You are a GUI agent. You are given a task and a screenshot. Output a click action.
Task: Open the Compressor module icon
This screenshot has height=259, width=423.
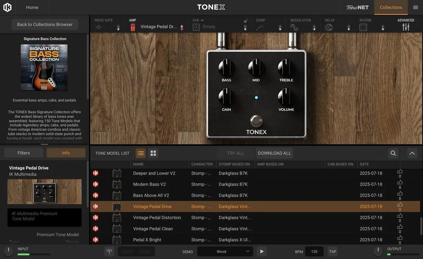click(x=260, y=26)
